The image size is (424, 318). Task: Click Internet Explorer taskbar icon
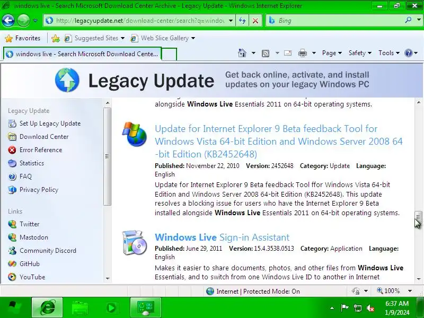[47, 307]
